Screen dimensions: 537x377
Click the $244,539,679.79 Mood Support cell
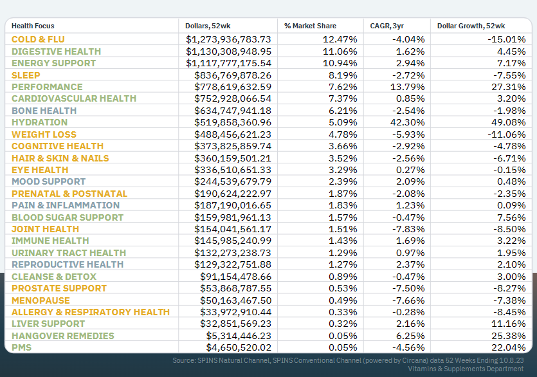tap(233, 181)
